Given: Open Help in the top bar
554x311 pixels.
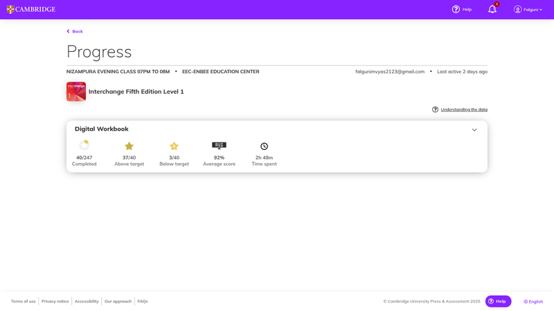Looking at the screenshot, I should coord(462,10).
